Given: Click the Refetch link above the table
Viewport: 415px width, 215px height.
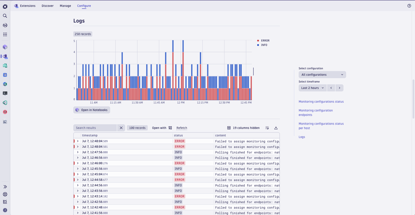Looking at the screenshot, I should (182, 128).
